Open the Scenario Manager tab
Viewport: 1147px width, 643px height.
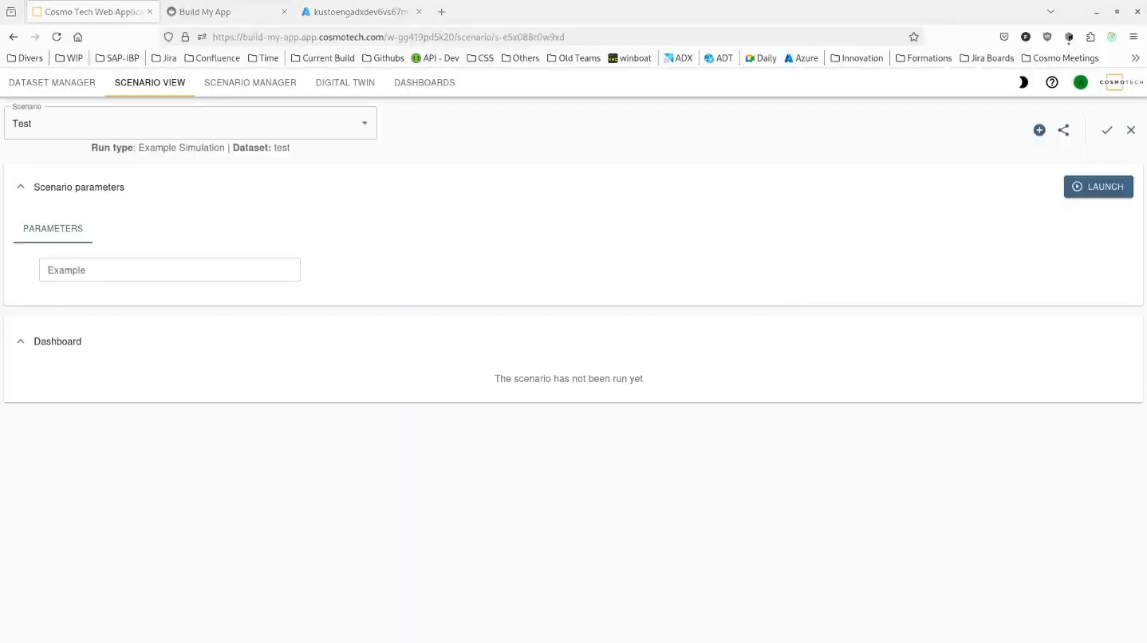coord(250,83)
